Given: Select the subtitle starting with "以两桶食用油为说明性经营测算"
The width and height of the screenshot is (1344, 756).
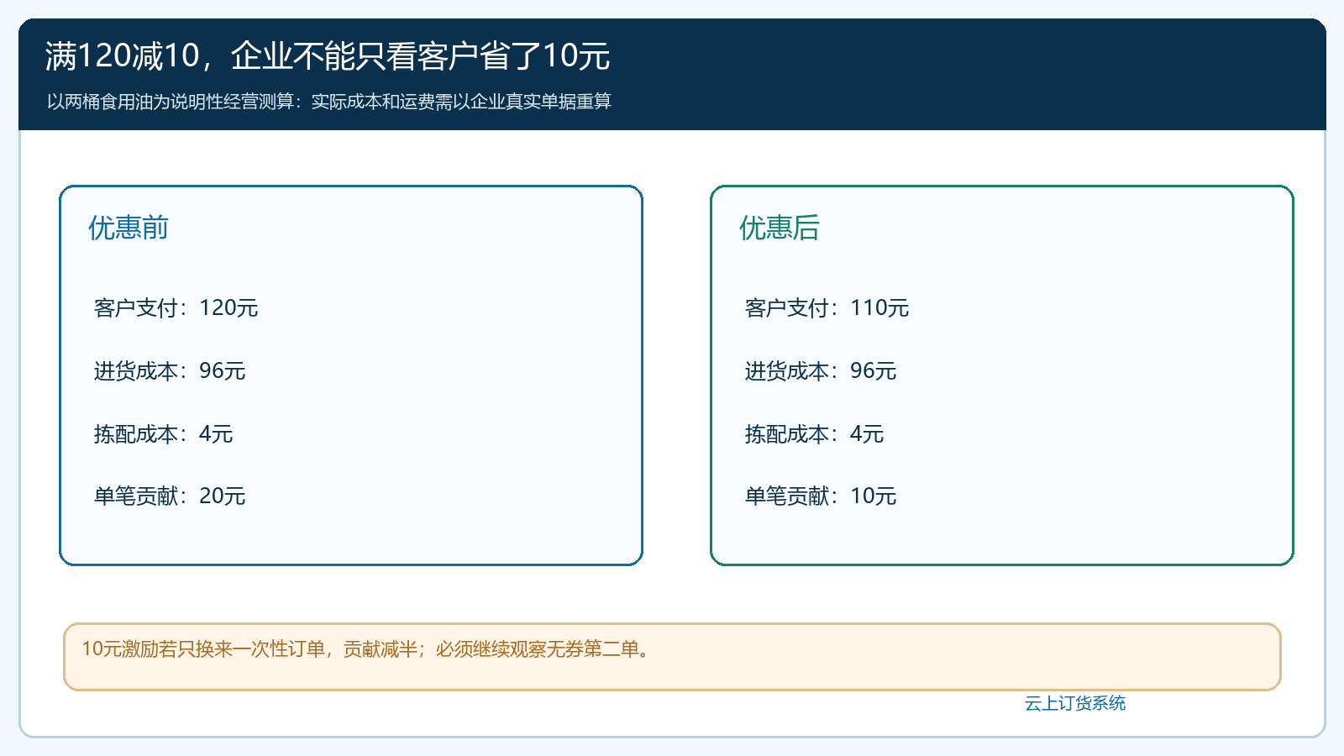Looking at the screenshot, I should [x=329, y=102].
